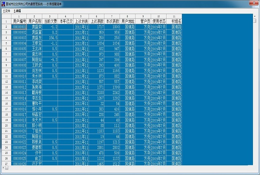This screenshot has height=175, width=260.
Task: Select user ID cell 0000001
Action: [19, 27]
